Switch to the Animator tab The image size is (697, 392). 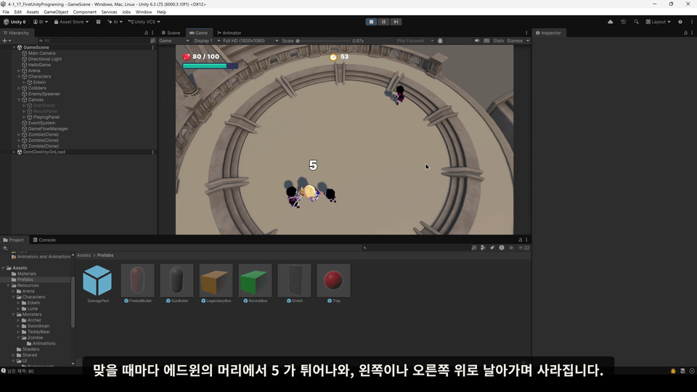[229, 33]
